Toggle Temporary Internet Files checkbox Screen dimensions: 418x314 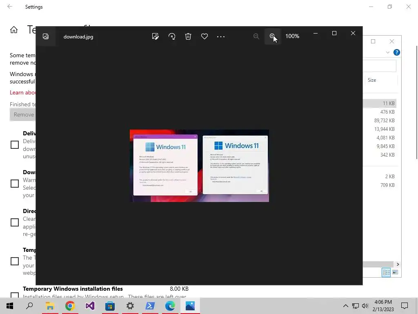(x=15, y=261)
